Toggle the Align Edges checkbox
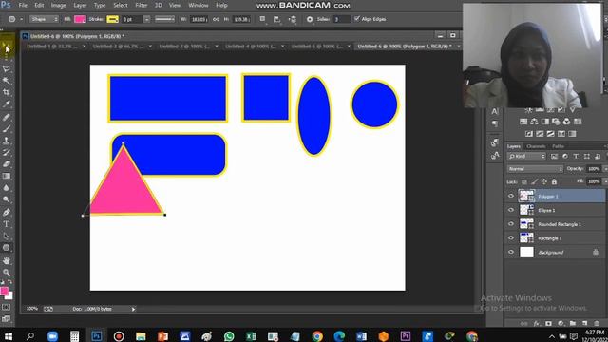This screenshot has width=608, height=342. pyautogui.click(x=357, y=19)
